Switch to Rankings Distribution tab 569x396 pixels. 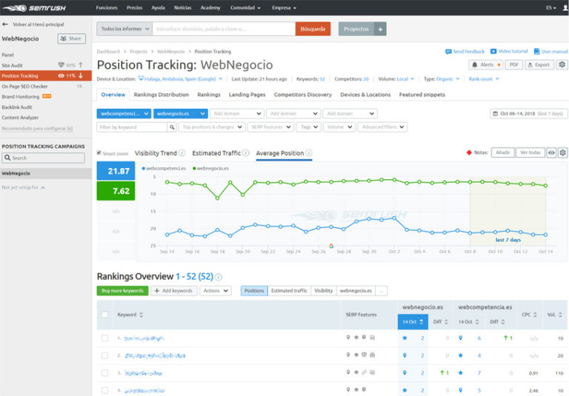pos(161,95)
